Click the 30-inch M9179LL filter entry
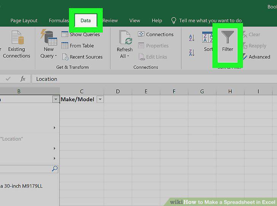This screenshot has height=206, width=277. coord(21,186)
